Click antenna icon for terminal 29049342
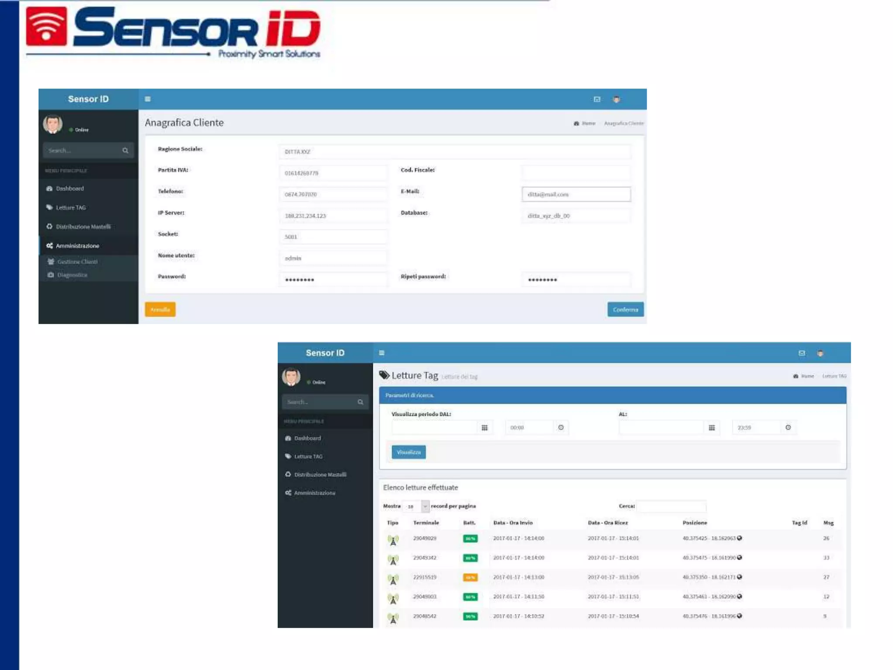This screenshot has height=670, width=893. [x=393, y=560]
